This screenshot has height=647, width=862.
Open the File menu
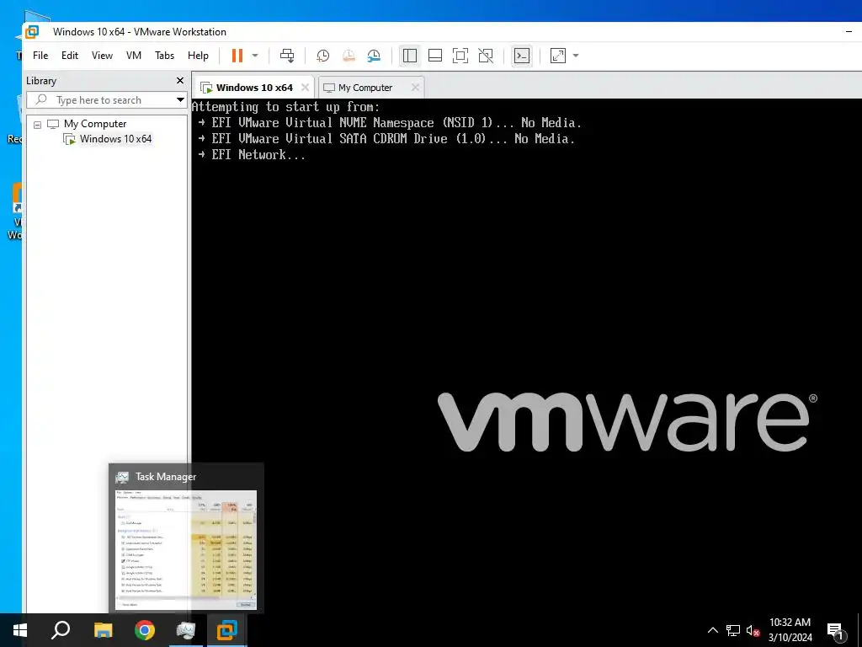(40, 56)
